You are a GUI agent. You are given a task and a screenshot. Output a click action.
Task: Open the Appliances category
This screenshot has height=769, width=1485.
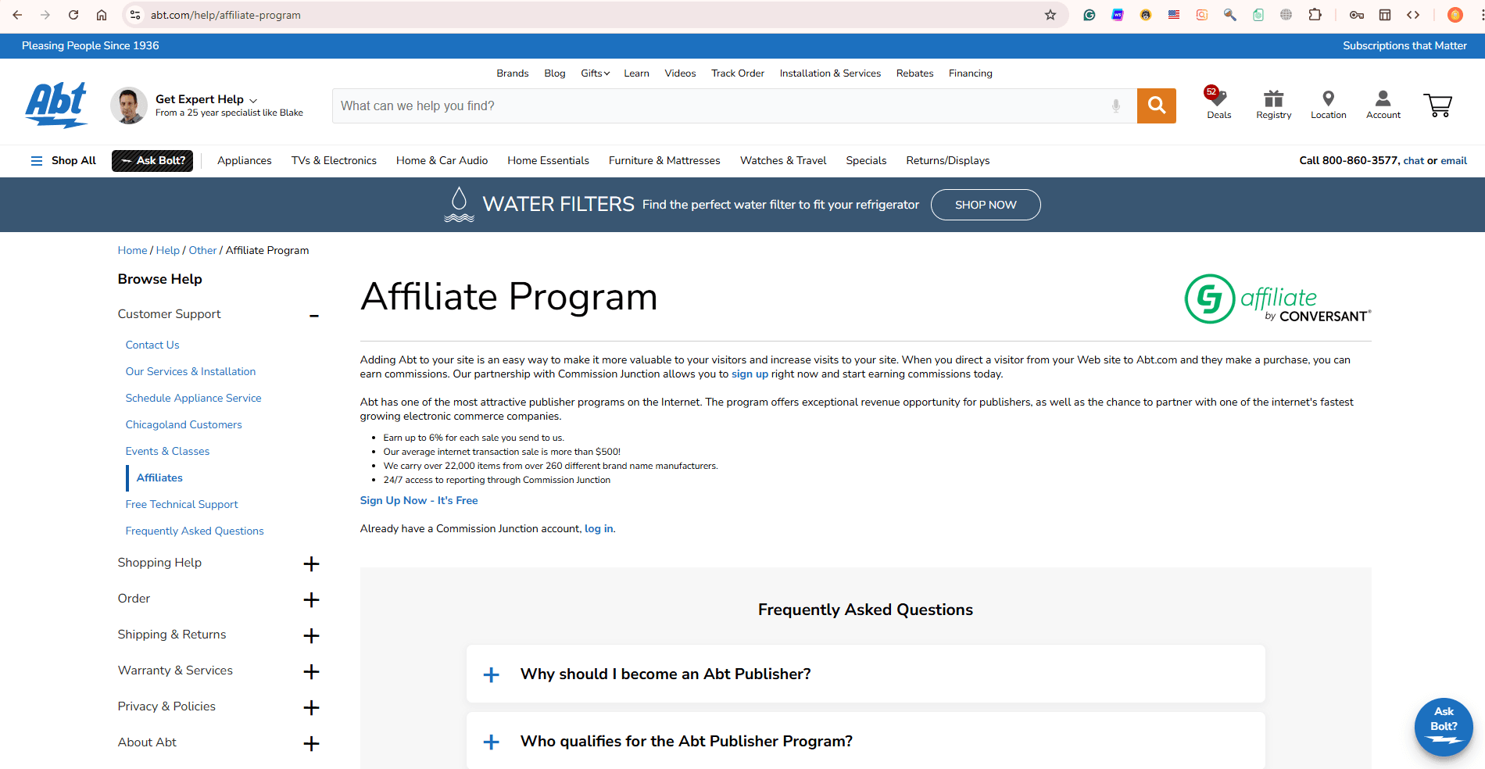[x=245, y=160]
